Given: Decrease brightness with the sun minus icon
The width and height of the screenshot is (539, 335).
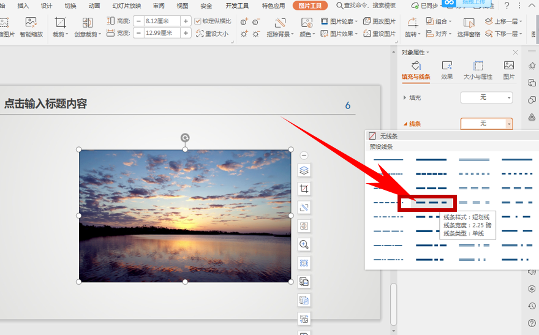Looking at the screenshot, I should point(256,34).
